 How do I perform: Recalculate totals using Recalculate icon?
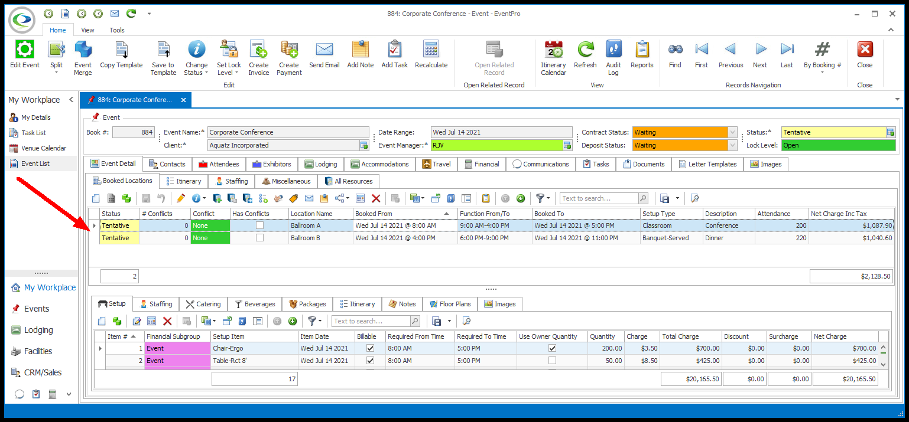pyautogui.click(x=431, y=49)
